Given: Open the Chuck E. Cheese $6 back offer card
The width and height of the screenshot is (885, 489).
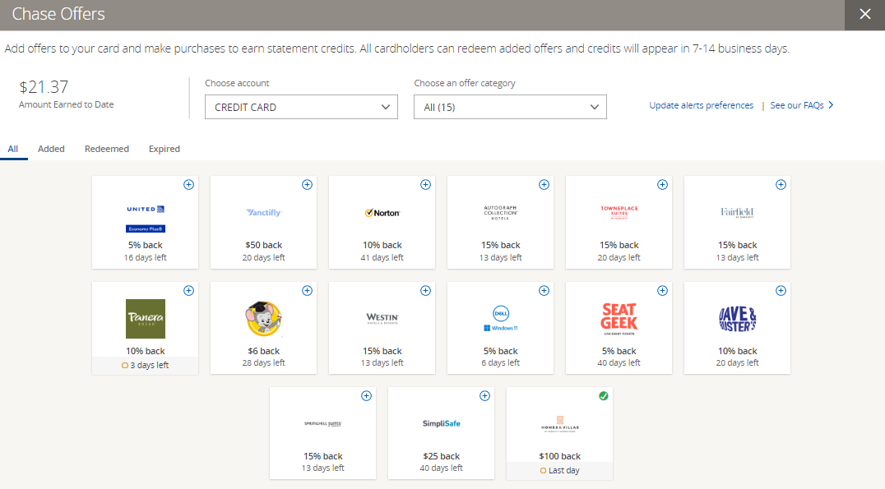Looking at the screenshot, I should click(263, 328).
